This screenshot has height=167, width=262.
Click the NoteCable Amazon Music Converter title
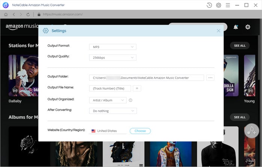click(x=38, y=5)
